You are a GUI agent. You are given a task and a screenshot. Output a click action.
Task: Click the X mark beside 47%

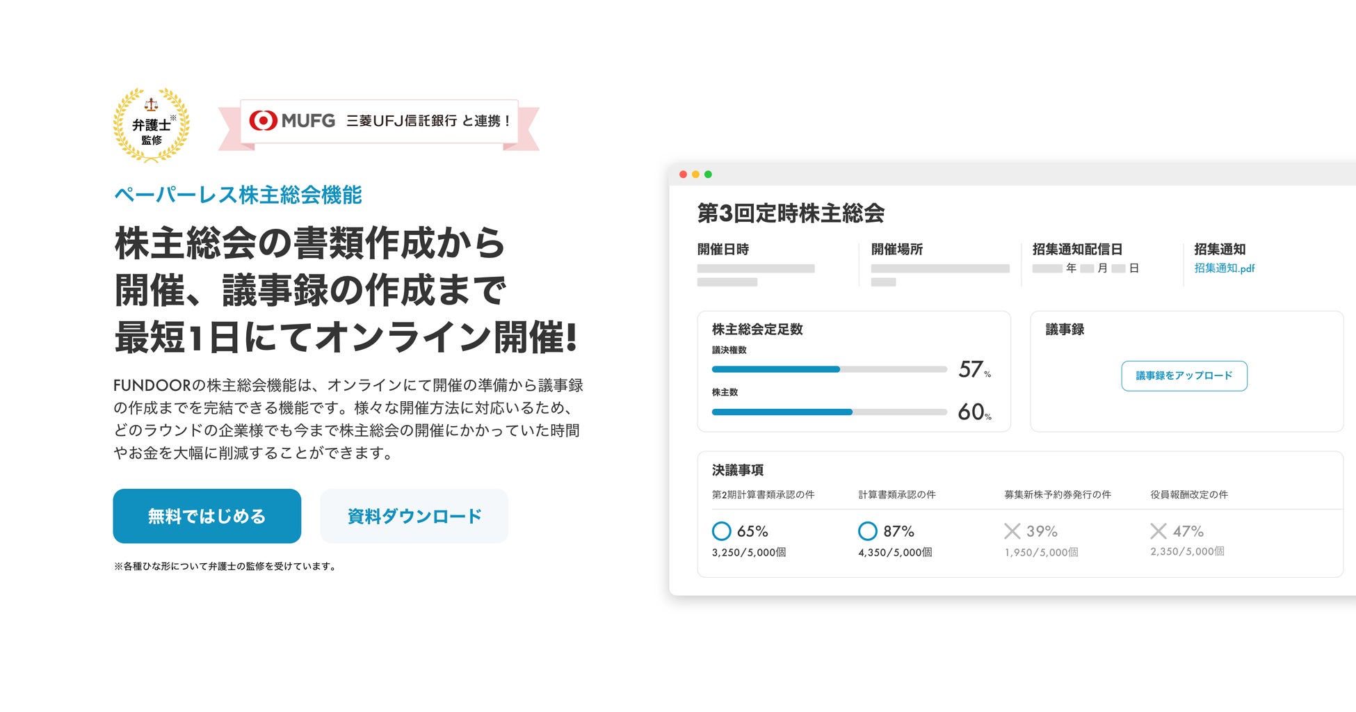pos(1158,531)
